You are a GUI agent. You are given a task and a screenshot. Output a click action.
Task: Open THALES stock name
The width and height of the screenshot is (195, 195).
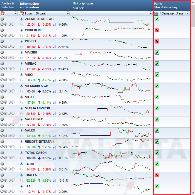click(31, 175)
